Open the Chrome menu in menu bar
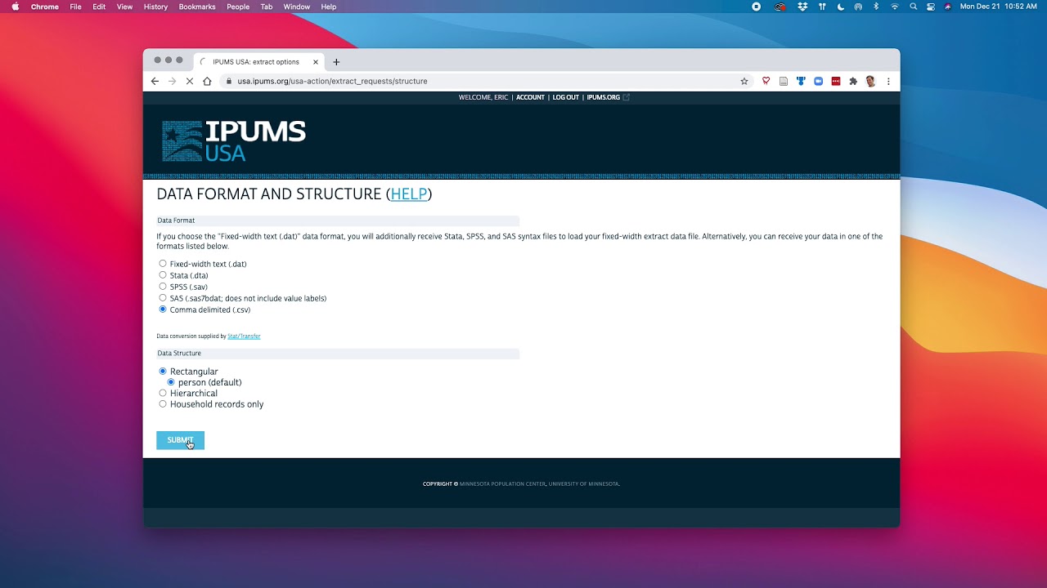The width and height of the screenshot is (1047, 588). click(44, 7)
